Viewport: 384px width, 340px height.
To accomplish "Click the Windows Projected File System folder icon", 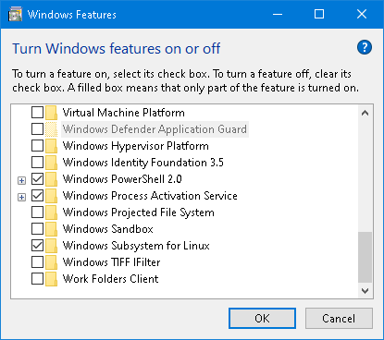I will pos(51,212).
